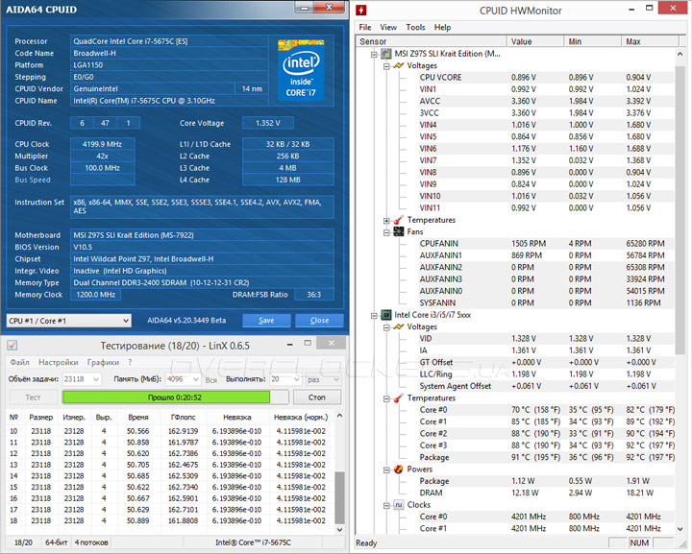Click the MSI motherboard icon in tree
The image size is (692, 554).
point(387,54)
